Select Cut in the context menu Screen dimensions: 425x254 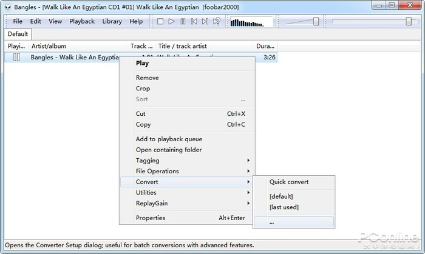point(187,113)
